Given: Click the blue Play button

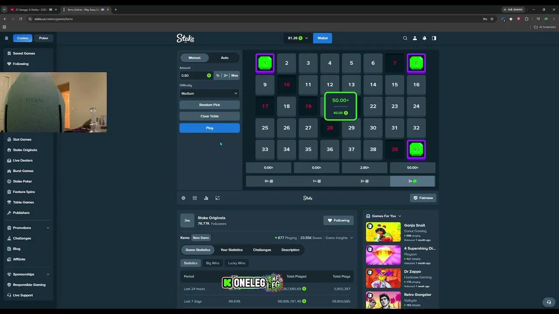Looking at the screenshot, I should (x=210, y=128).
